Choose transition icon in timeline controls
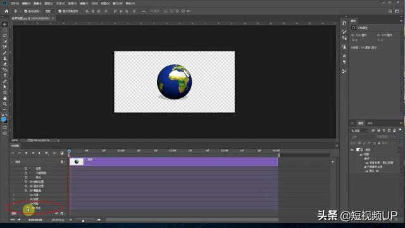The image size is (405, 228). coord(62,153)
